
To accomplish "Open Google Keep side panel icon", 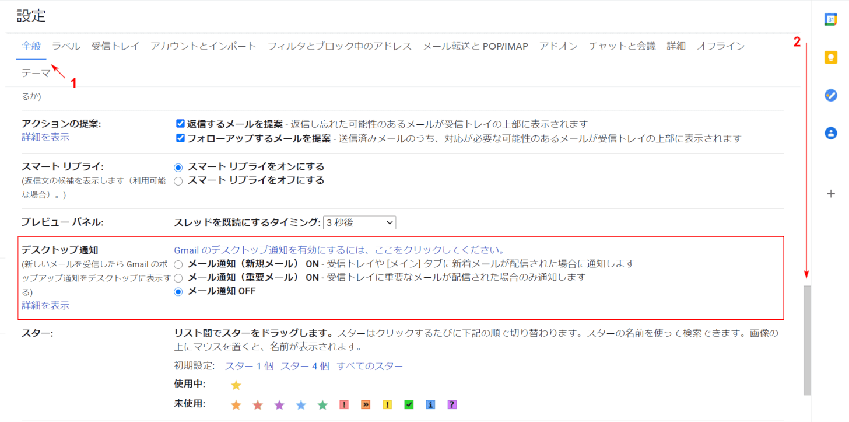I will point(831,57).
